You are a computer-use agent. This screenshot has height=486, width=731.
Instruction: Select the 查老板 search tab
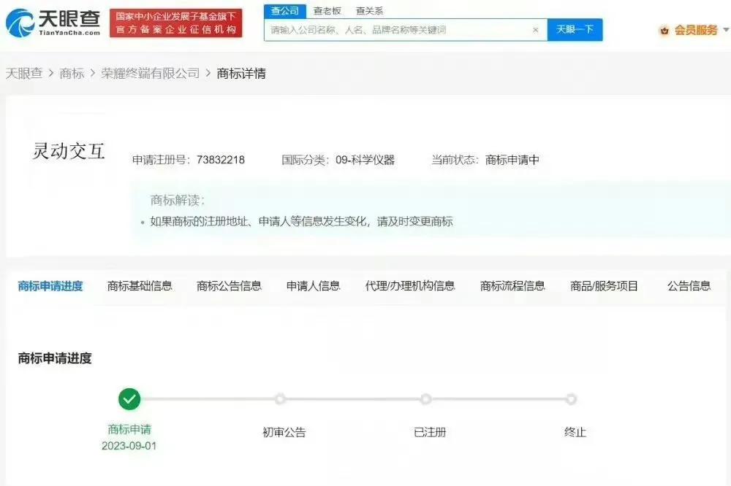tap(327, 11)
